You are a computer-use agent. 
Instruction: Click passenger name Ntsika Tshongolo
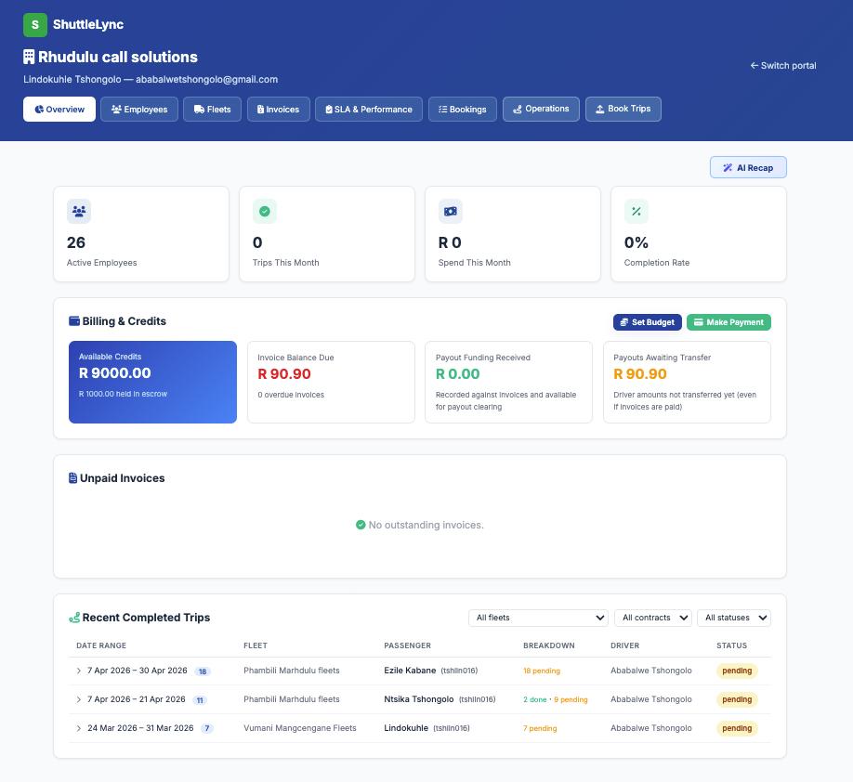418,699
